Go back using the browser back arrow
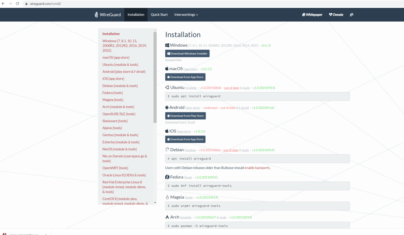This screenshot has width=404, height=235. [3, 4]
